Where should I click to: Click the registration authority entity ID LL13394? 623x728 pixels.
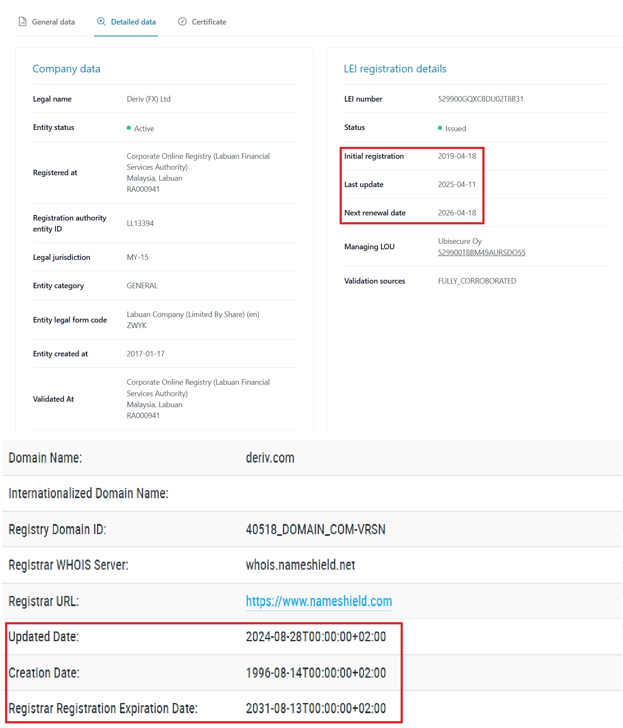(140, 223)
